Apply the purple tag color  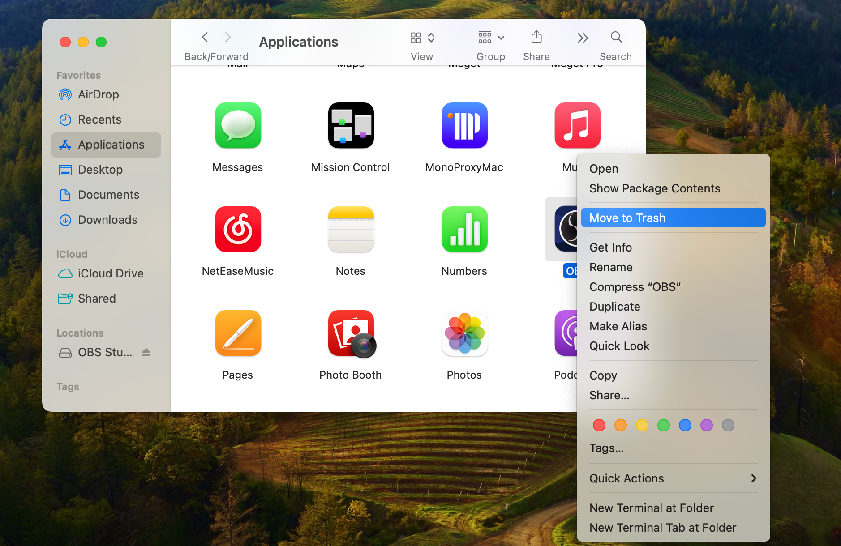pyautogui.click(x=706, y=425)
